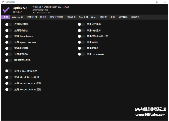This screenshot has height=121, width=169.
Task: Go to the 注册表 tab
Action: (x=103, y=17)
